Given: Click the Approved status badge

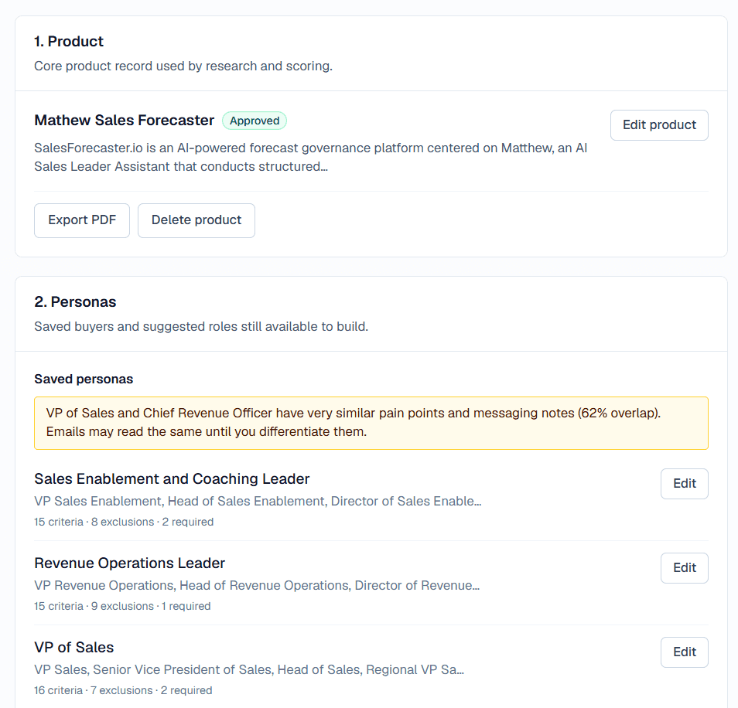Looking at the screenshot, I should [255, 121].
